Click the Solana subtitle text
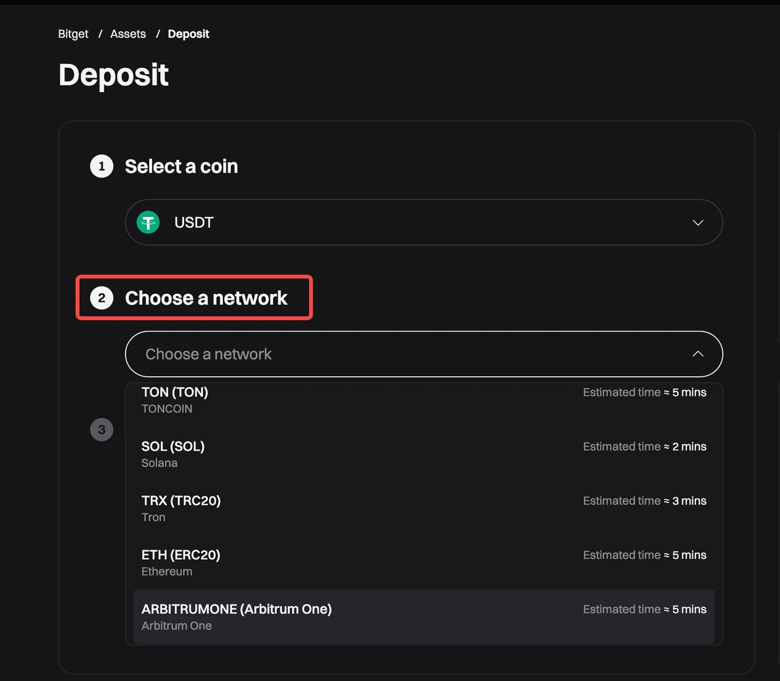 tap(160, 463)
